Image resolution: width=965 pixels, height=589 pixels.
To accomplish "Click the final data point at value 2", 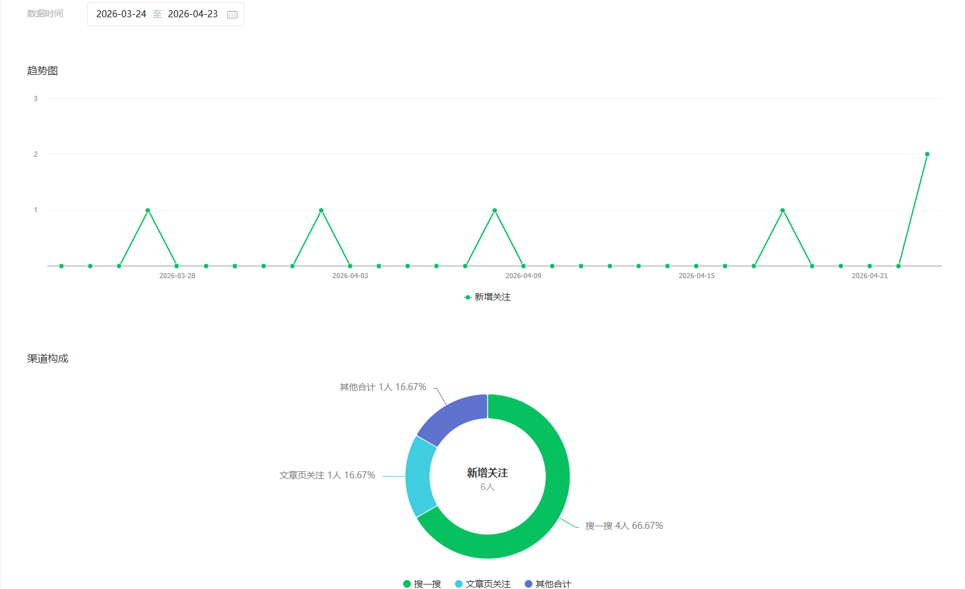I will pos(927,154).
